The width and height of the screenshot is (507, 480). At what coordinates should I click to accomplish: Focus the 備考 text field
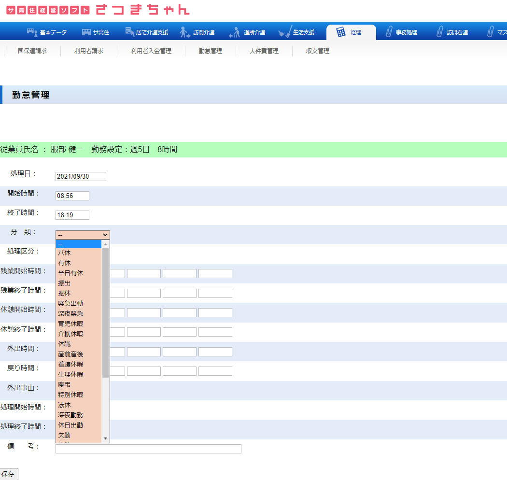(x=148, y=449)
